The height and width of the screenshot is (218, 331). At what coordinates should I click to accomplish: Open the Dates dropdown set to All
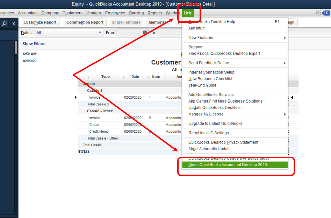(x=70, y=33)
